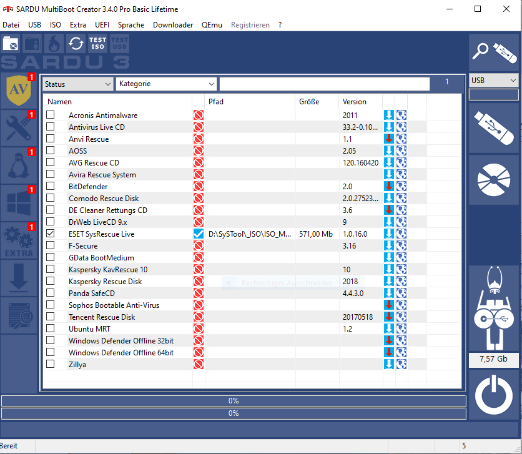Open website globe for ESET SysRescue Live
Screen dimensions: 522x454
pos(401,234)
